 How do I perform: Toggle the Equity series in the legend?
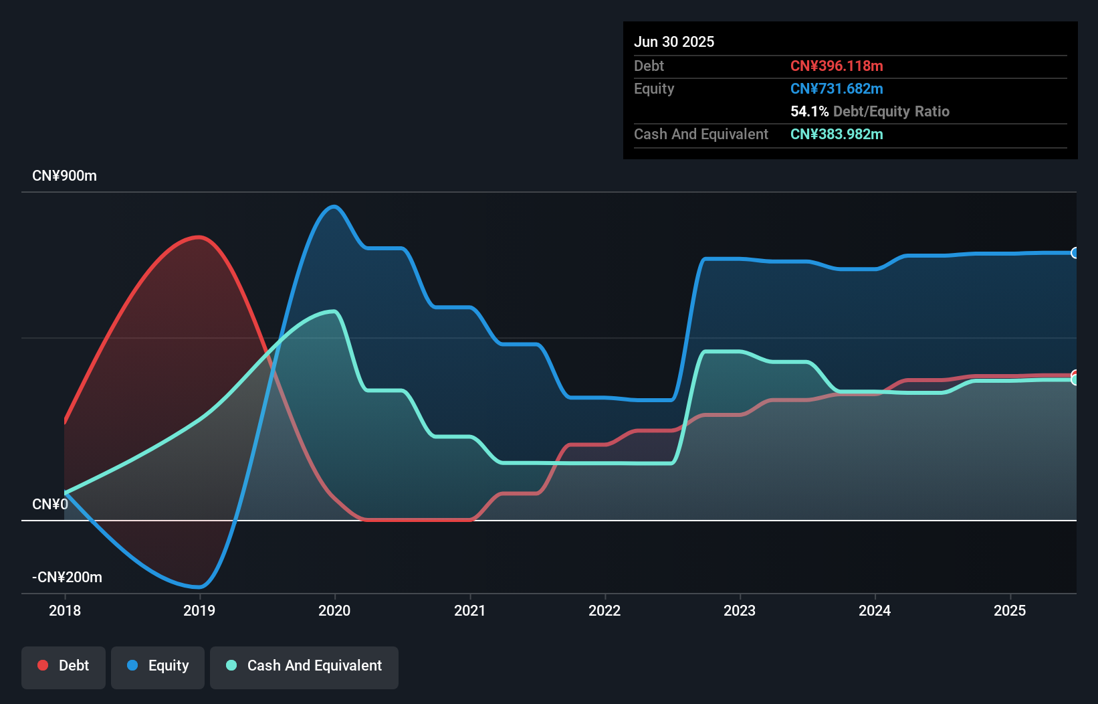tap(157, 666)
